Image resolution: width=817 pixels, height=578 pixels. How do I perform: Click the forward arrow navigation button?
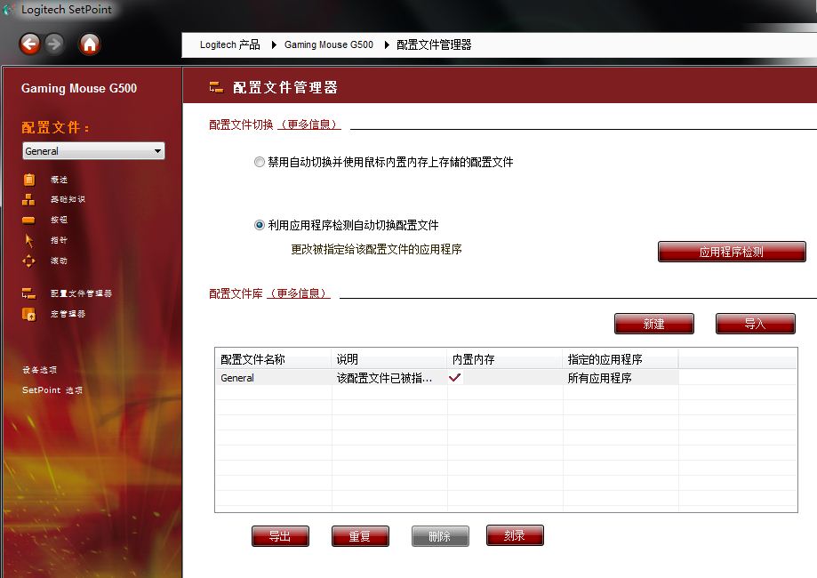[54, 44]
